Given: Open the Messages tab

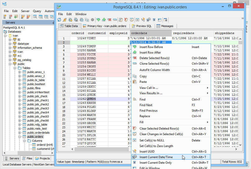Looking at the screenshot, I should (165, 26).
